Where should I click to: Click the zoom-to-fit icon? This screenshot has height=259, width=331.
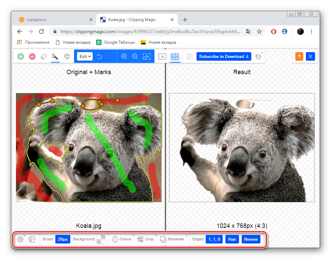click(x=147, y=57)
